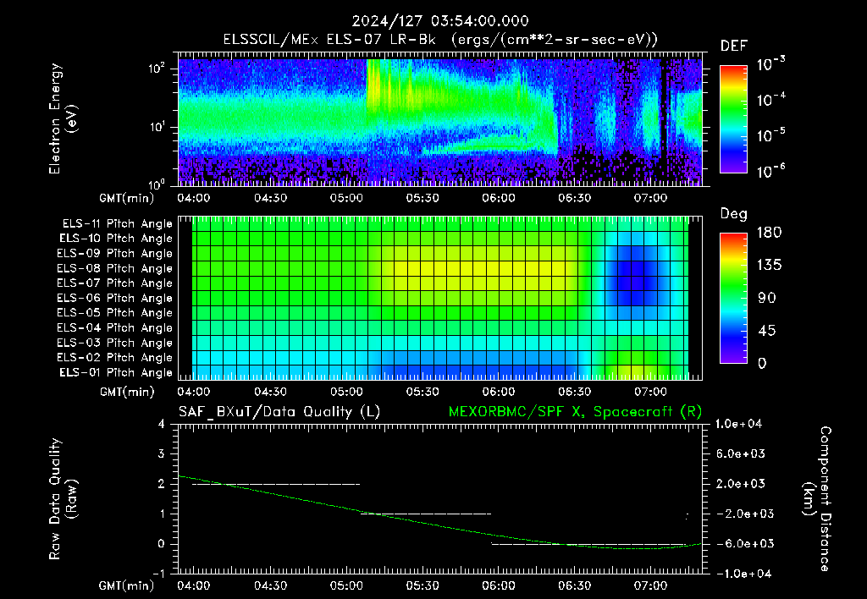The height and width of the screenshot is (599, 867).
Task: Click the 10^2 tick label on the energy axis
Action: pyautogui.click(x=157, y=69)
